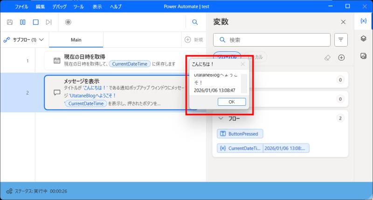
Task: Close the 変数 panel
Action: pos(343,22)
